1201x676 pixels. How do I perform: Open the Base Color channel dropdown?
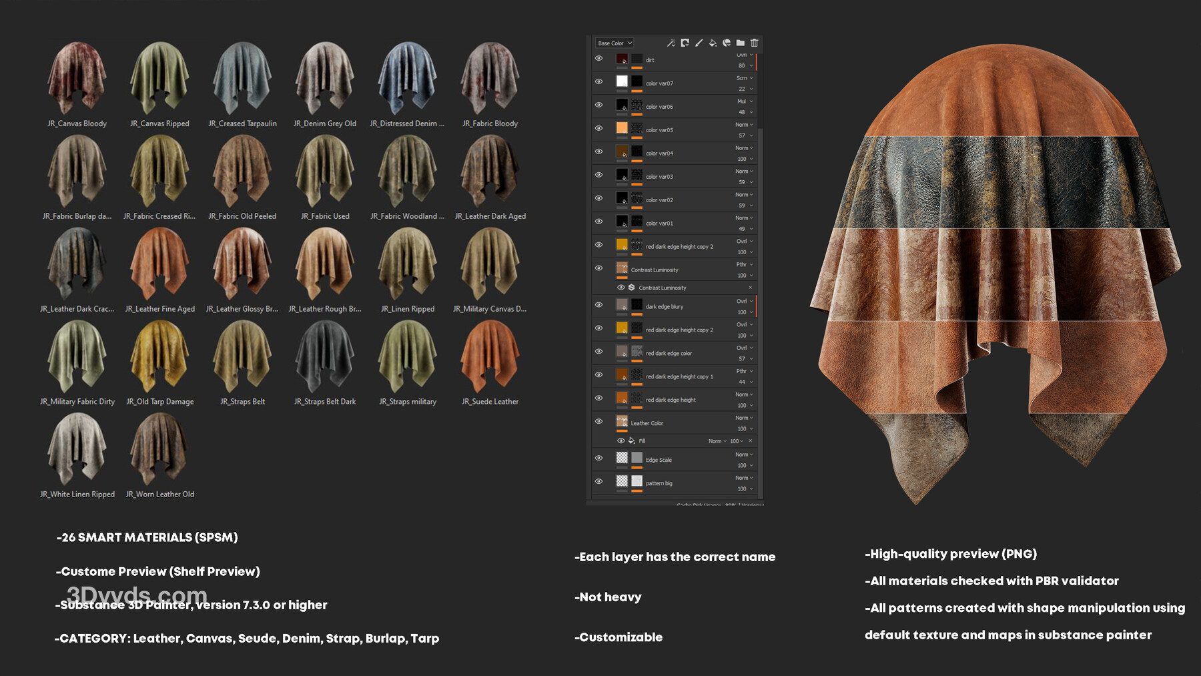(x=614, y=43)
